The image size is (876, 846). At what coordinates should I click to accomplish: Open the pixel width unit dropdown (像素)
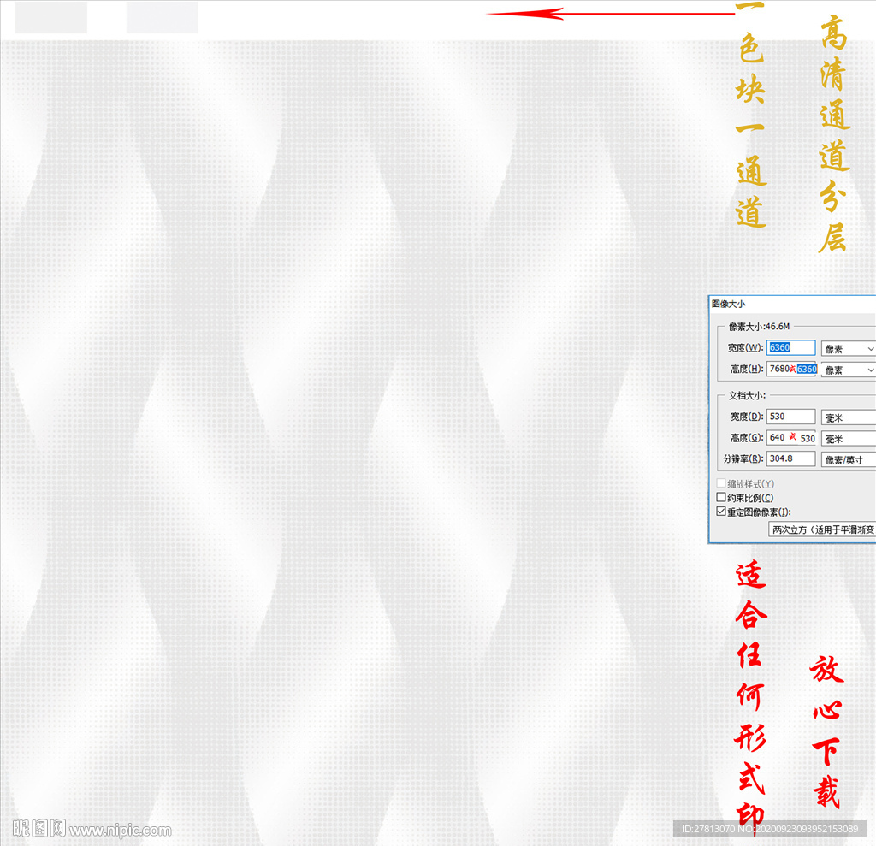(848, 349)
